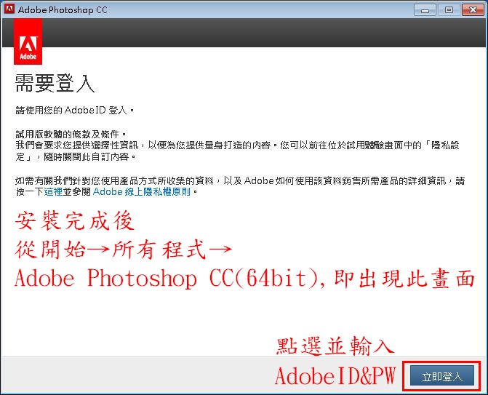Click the red Adobe logo
Image resolution: width=488 pixels, height=395 pixels.
28,41
